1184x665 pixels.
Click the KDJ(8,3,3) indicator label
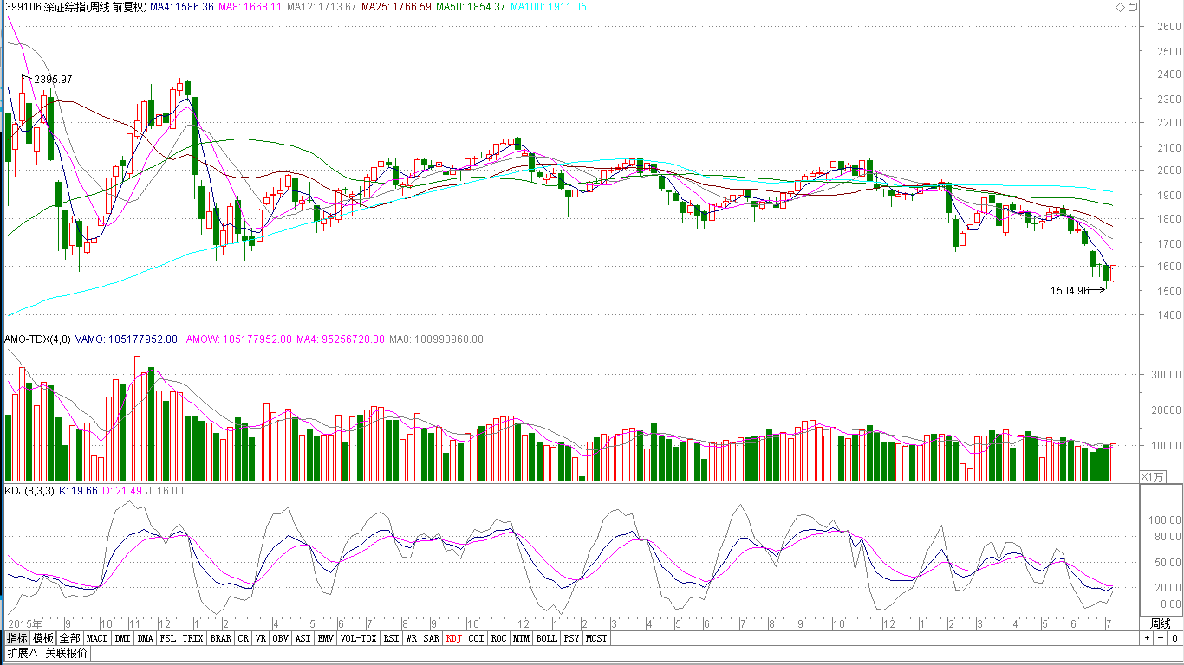(29, 490)
